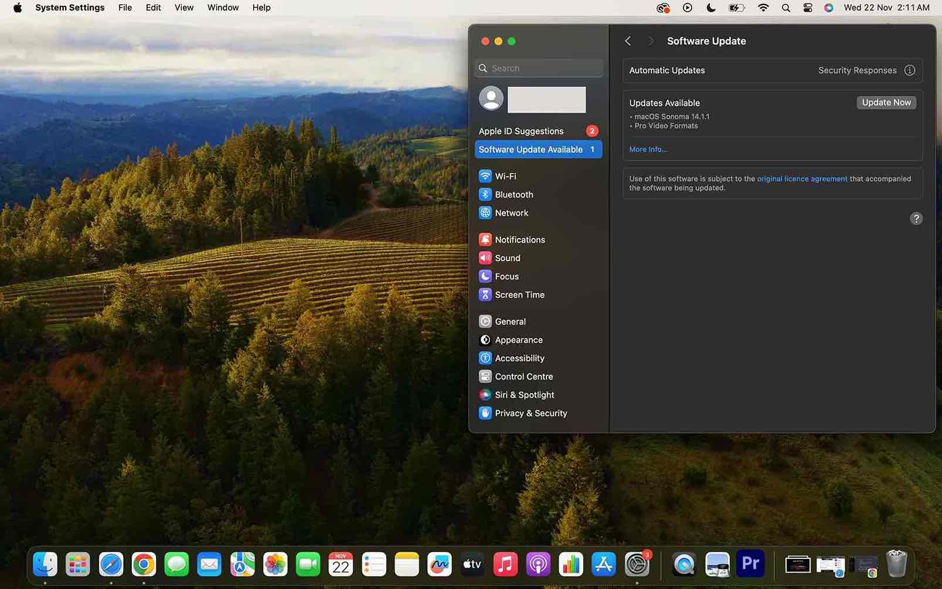Open Calendar from the dock

[341, 565]
